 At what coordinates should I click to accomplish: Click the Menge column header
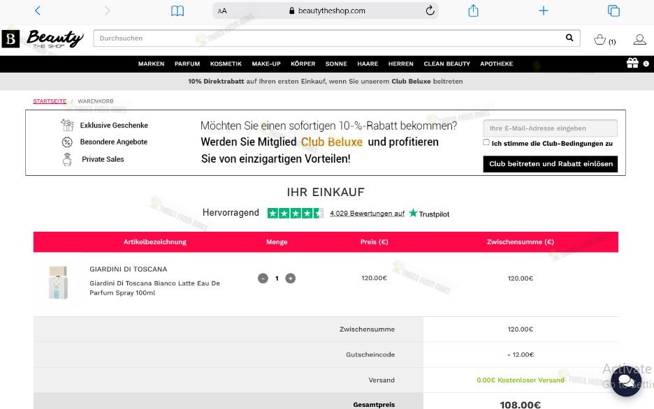277,242
